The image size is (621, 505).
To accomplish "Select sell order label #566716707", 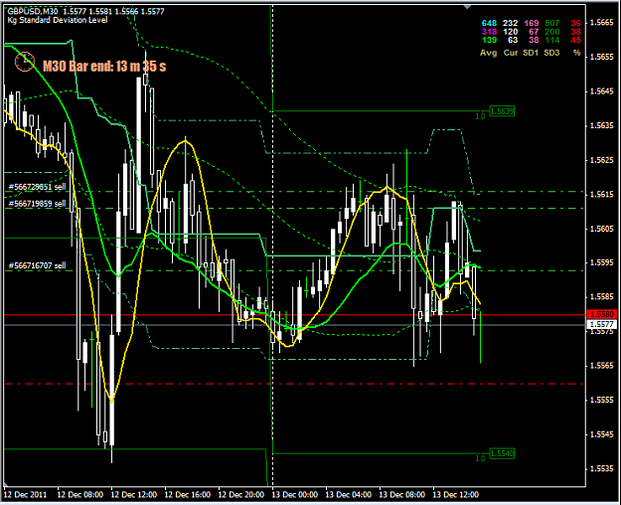I will [37, 265].
